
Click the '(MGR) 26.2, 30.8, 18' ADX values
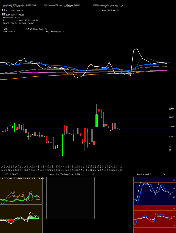[x=37, y=29]
